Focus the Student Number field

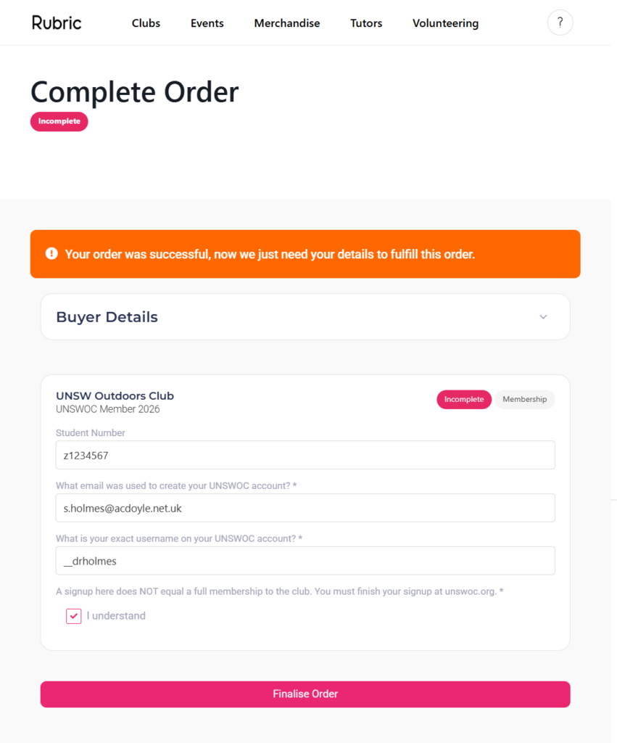305,455
